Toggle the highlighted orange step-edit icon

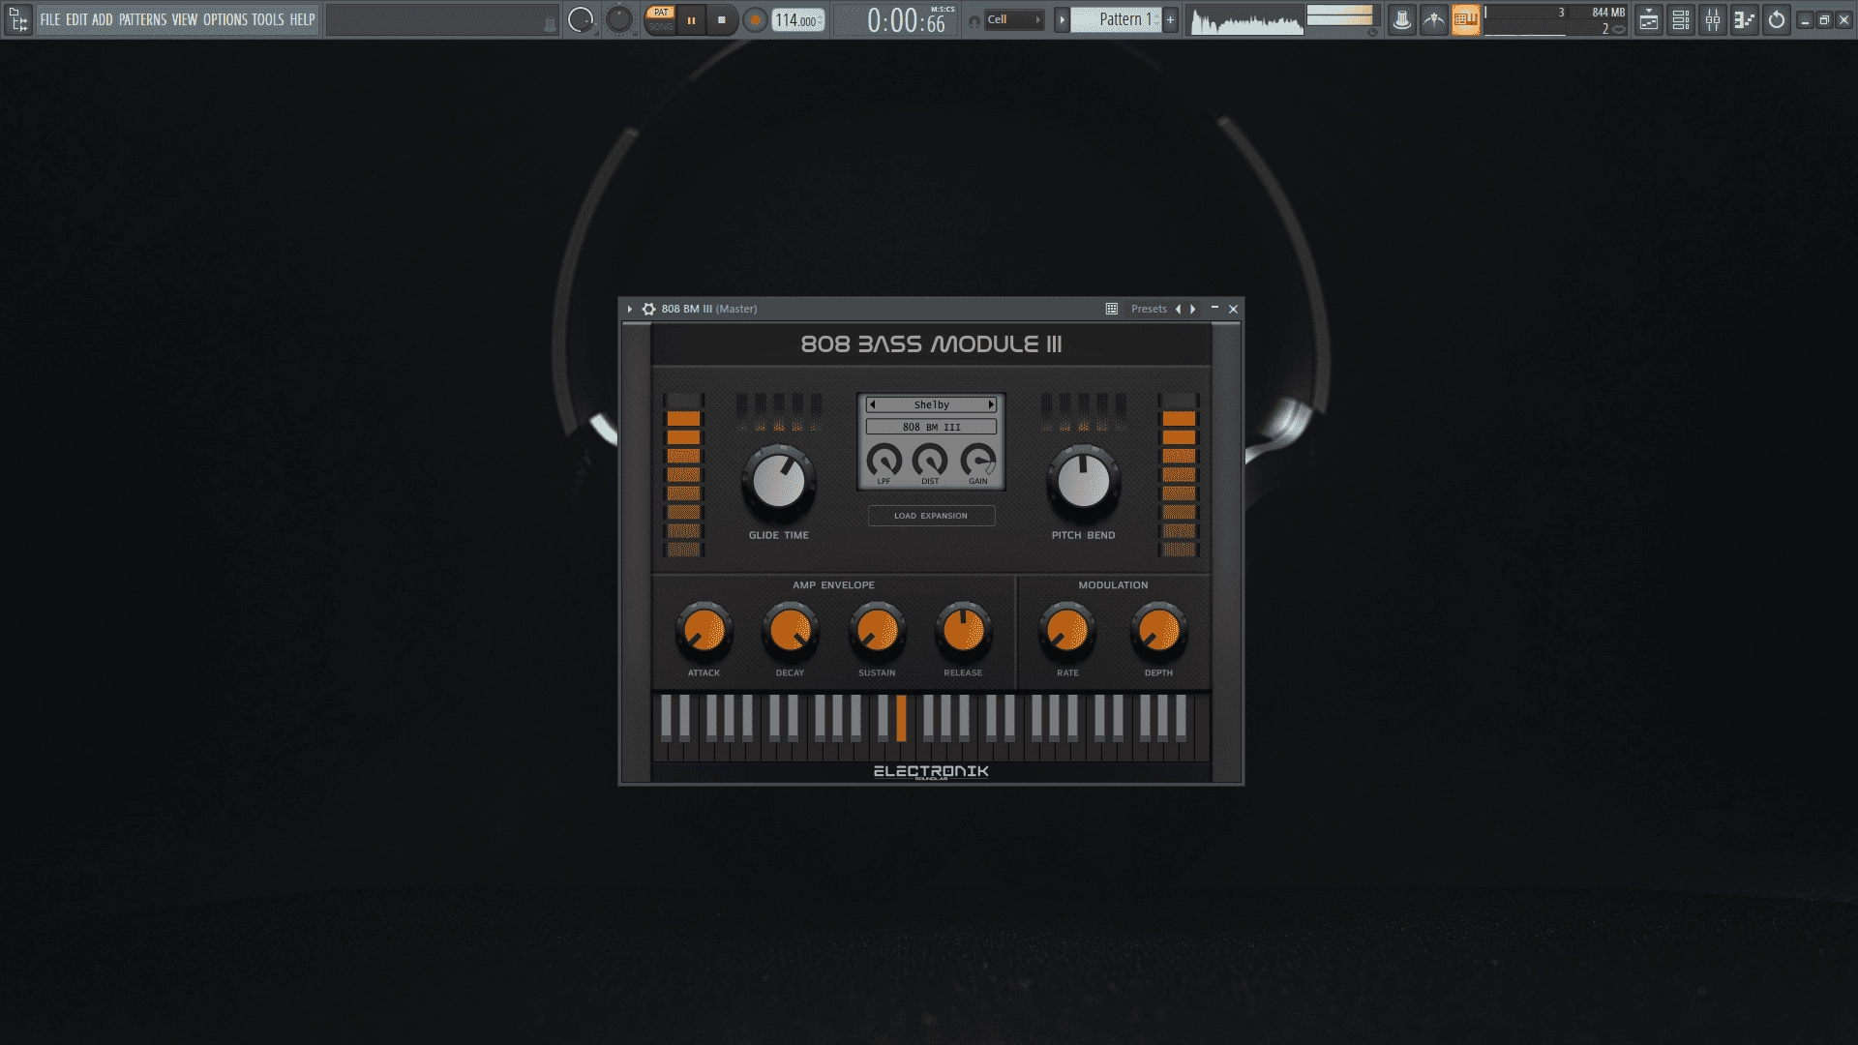pyautogui.click(x=1466, y=19)
